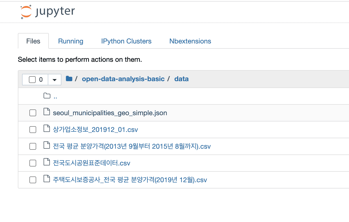Click the data breadcrumb folder link
Screen dimensions: 349x222
pyautogui.click(x=181, y=79)
